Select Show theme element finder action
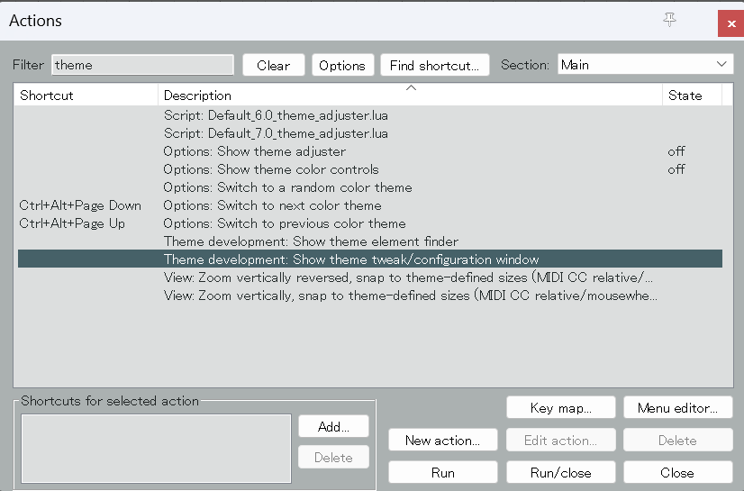Screen dimensions: 744x491 [370, 241]
